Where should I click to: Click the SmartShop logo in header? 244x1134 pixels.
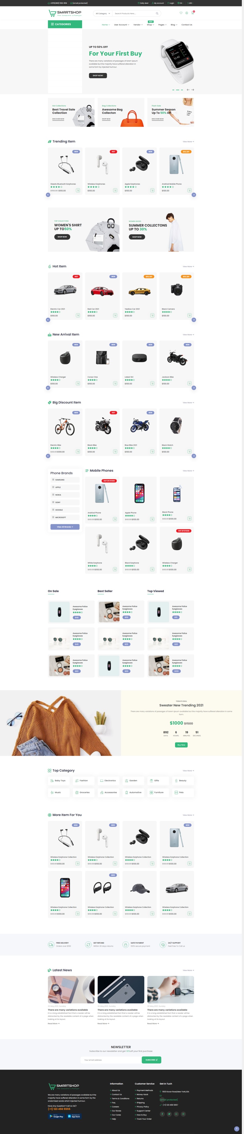click(65, 13)
